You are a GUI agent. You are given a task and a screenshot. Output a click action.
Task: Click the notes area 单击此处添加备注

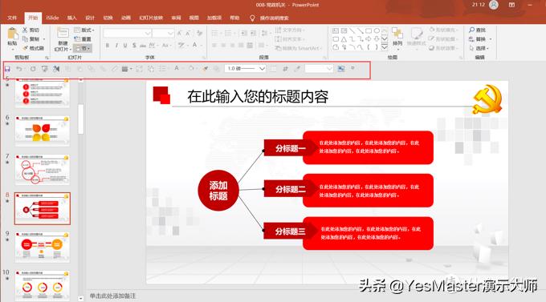coord(113,296)
